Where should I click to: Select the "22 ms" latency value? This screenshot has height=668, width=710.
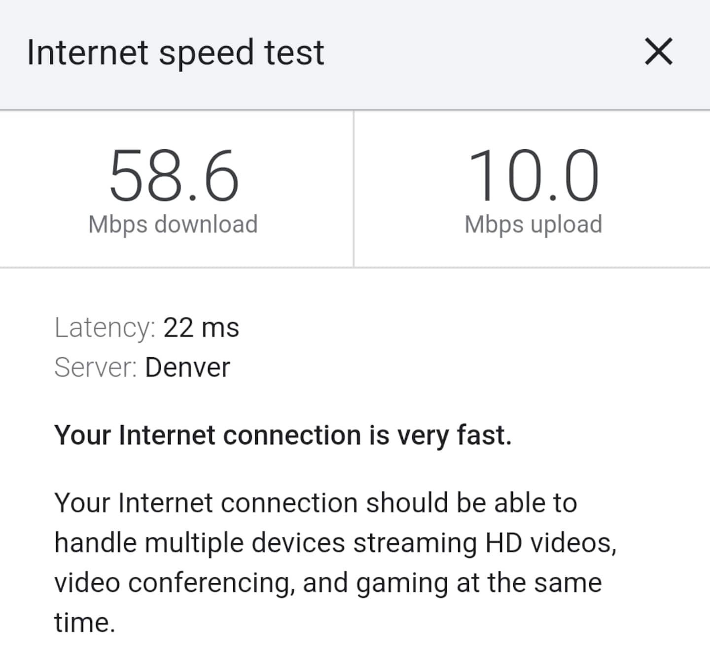tap(201, 328)
